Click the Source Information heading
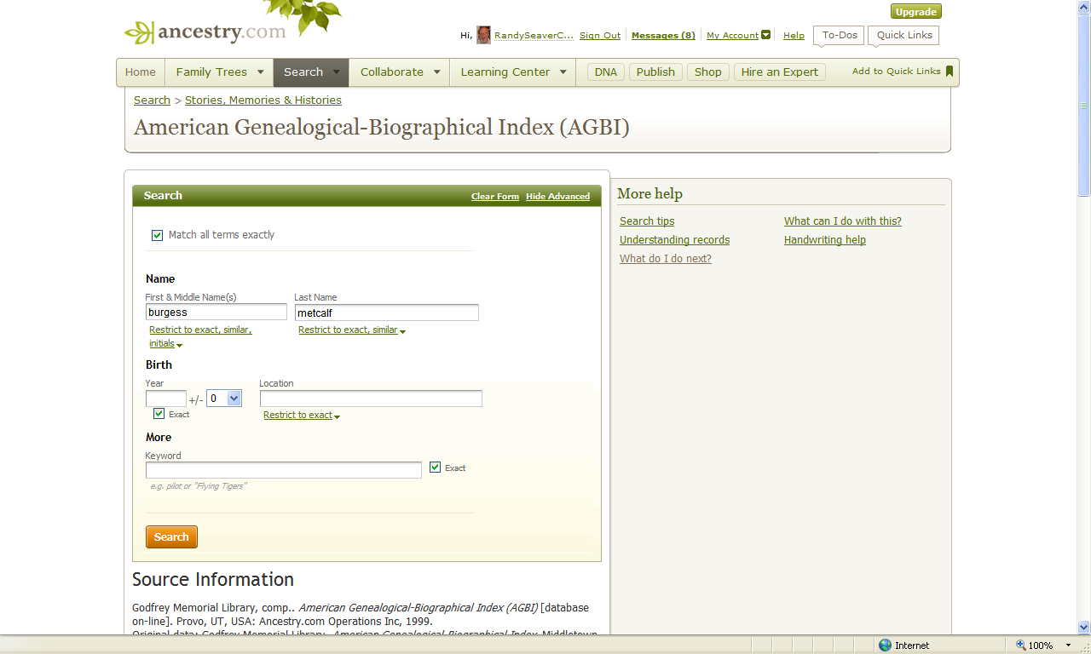The height and width of the screenshot is (654, 1091). pyautogui.click(x=213, y=580)
